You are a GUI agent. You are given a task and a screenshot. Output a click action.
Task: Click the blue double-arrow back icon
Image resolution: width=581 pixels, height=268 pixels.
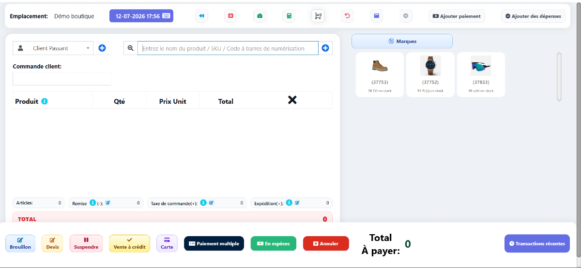tap(201, 16)
